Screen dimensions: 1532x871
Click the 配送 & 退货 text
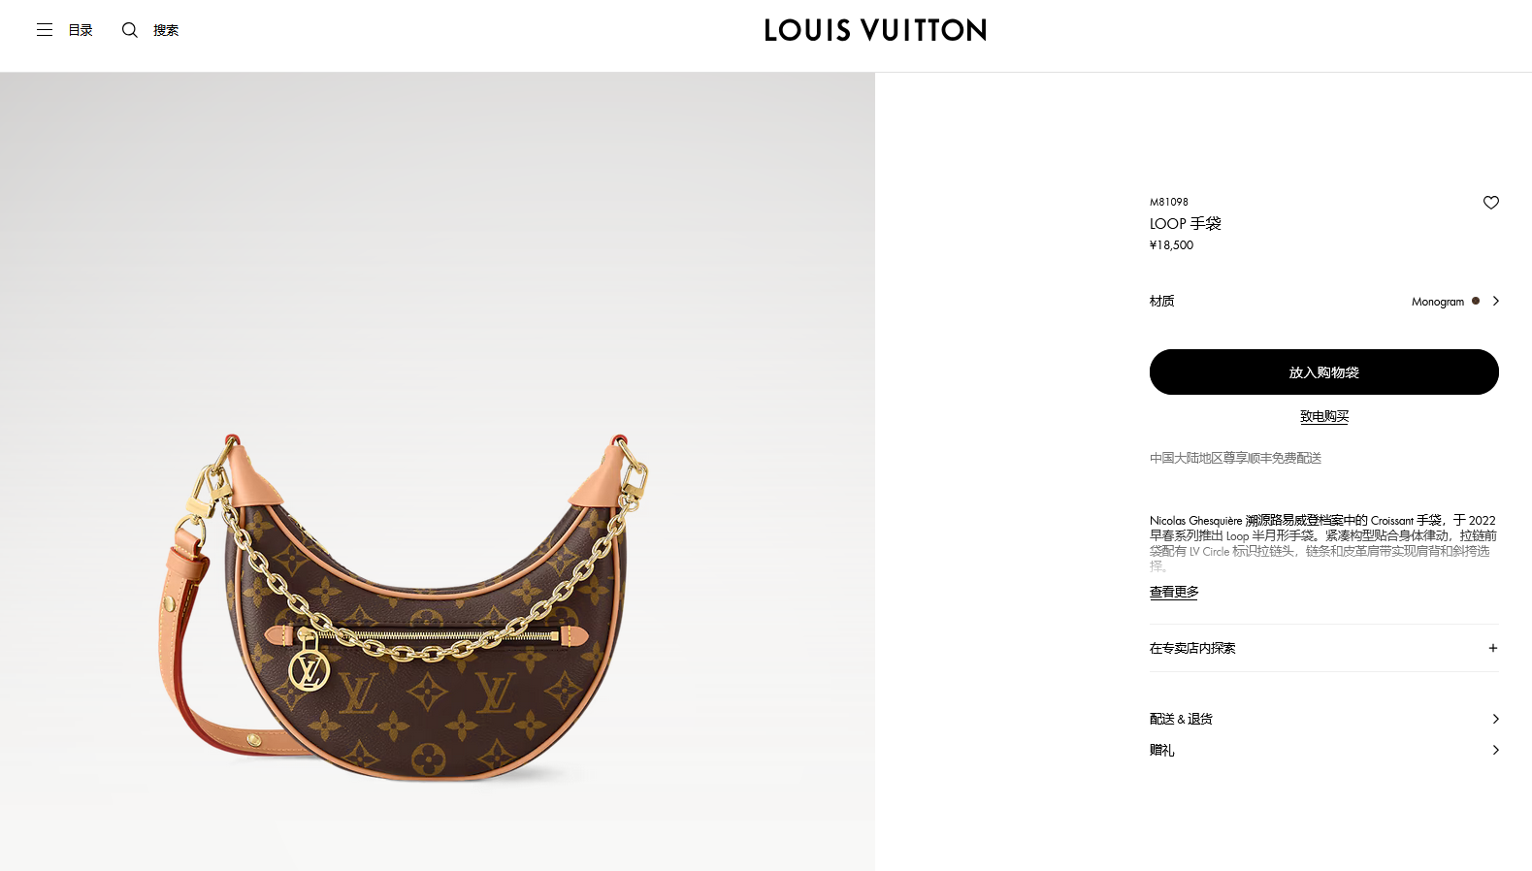point(1181,719)
